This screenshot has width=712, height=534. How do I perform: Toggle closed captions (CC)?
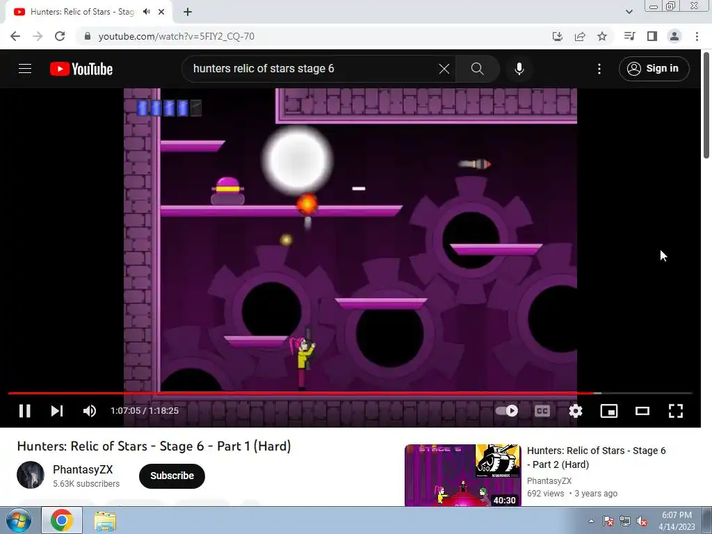542,411
